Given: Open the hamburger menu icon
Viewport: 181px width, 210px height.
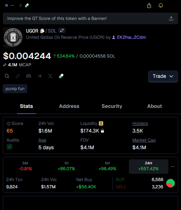Looking at the screenshot, I should click(x=7, y=5).
